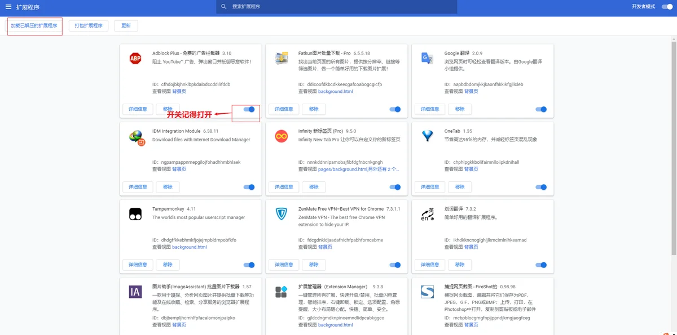Click the Google 翻译 extension icon

[427, 58]
